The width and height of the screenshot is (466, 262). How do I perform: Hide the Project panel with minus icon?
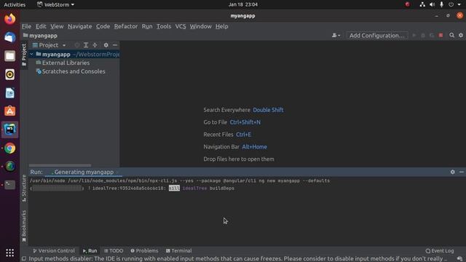pos(115,45)
